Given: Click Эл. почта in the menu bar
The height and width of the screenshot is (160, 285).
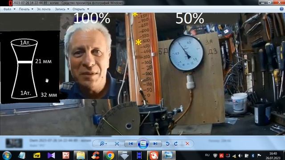Looking at the screenshot, I should 44,9.
